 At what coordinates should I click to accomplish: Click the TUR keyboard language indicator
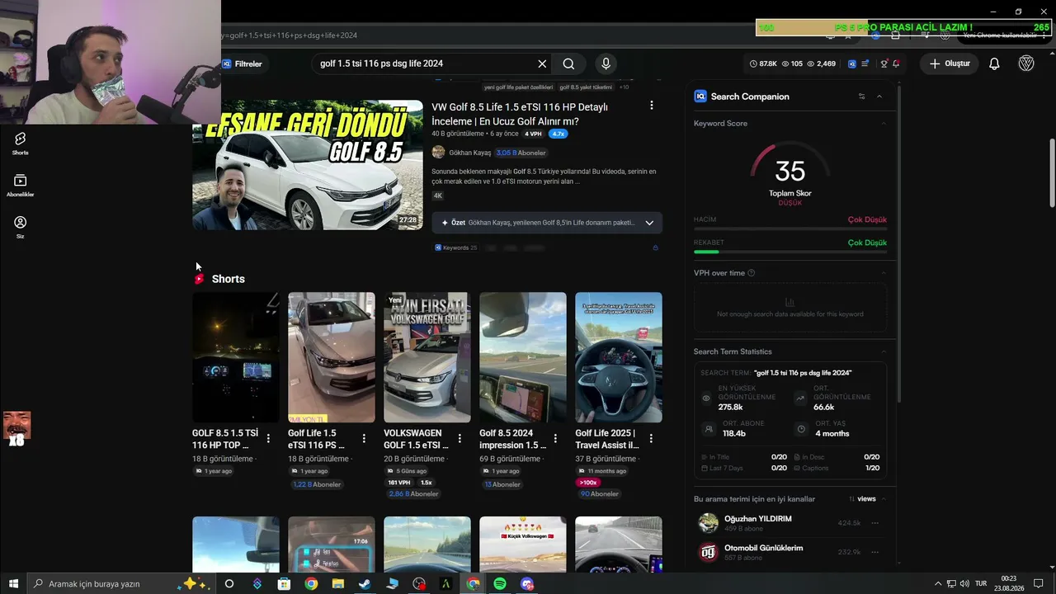click(981, 584)
